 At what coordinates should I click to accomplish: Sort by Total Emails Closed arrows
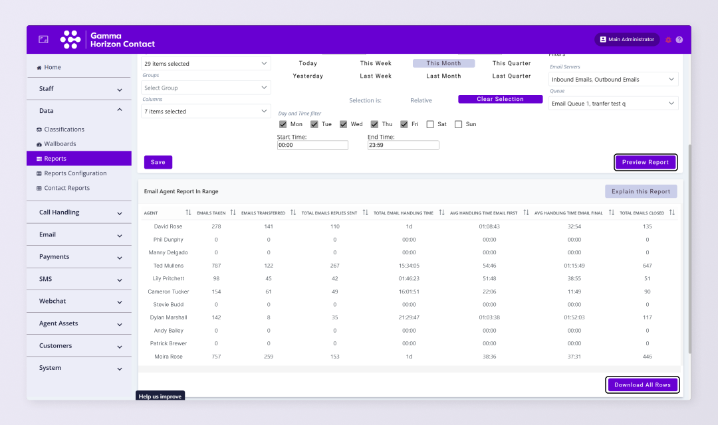pyautogui.click(x=672, y=212)
